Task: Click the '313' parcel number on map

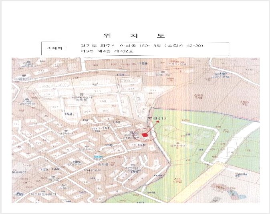Action: pyautogui.click(x=97, y=91)
